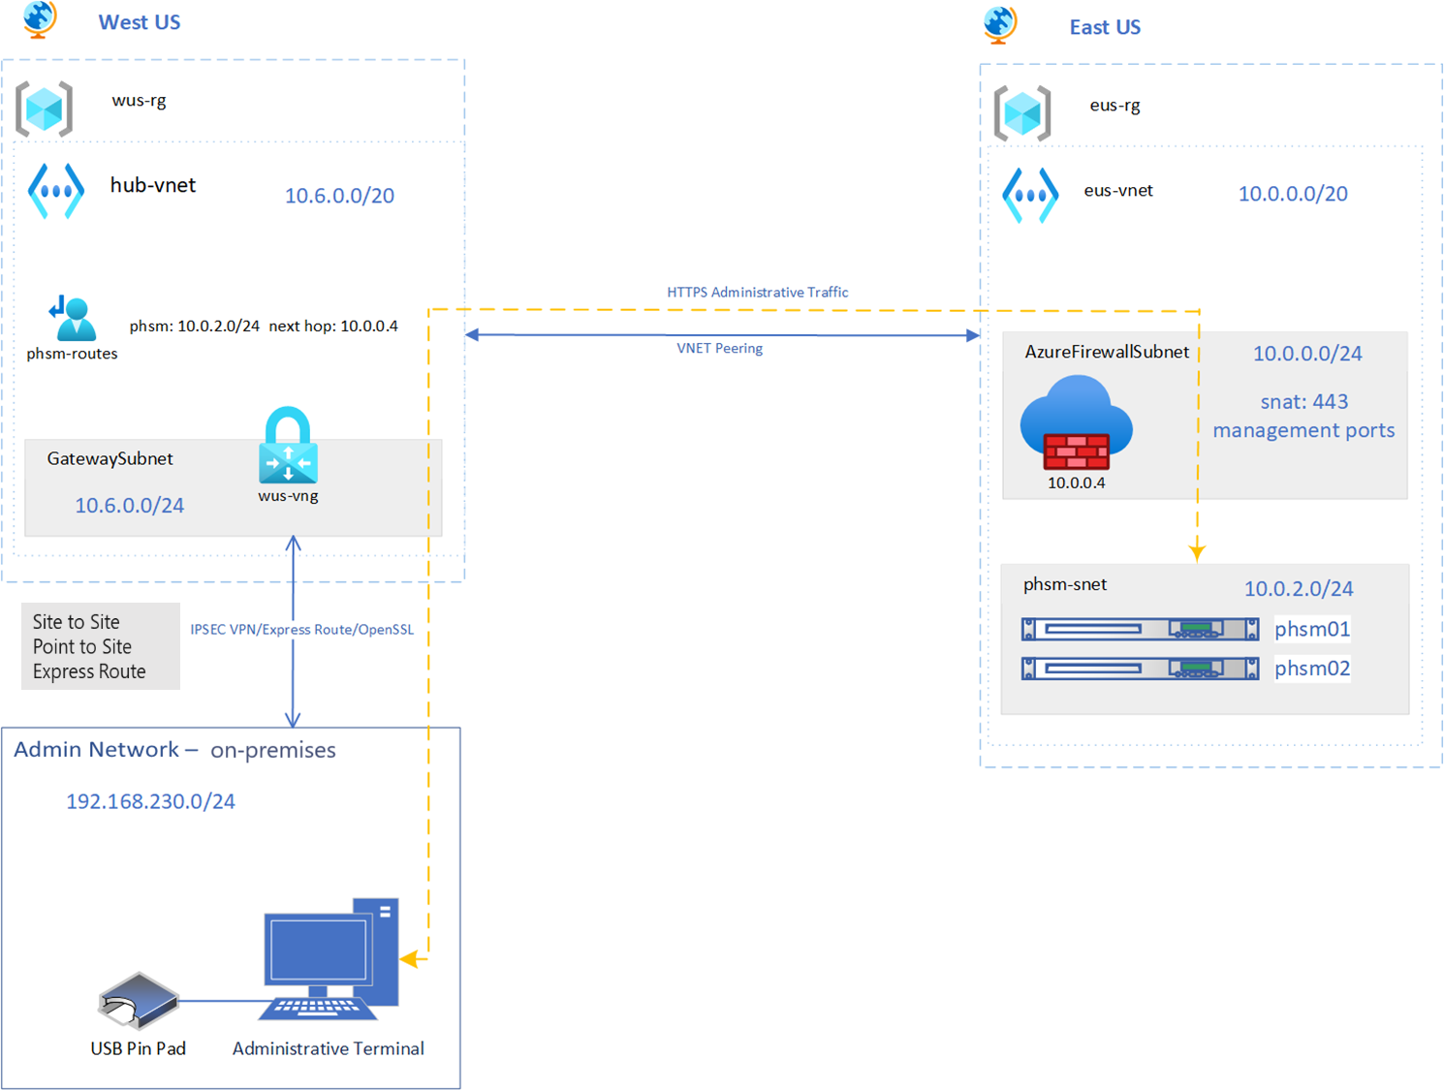Select the Administrative Terminal computer icon

point(330,958)
